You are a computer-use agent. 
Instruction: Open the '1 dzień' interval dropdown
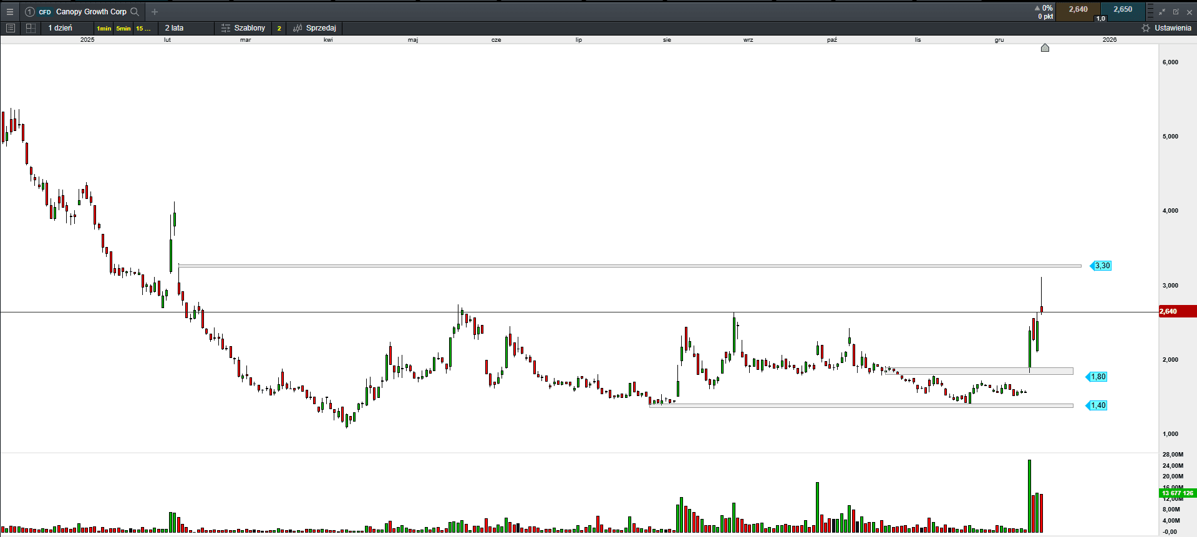61,28
